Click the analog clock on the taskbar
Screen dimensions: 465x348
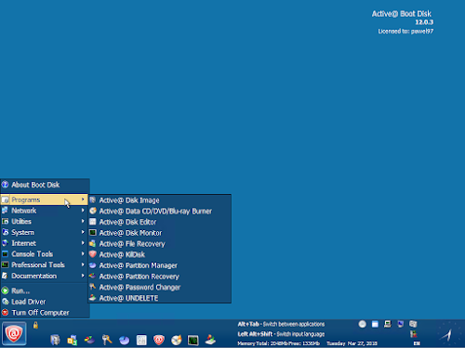[449, 334]
